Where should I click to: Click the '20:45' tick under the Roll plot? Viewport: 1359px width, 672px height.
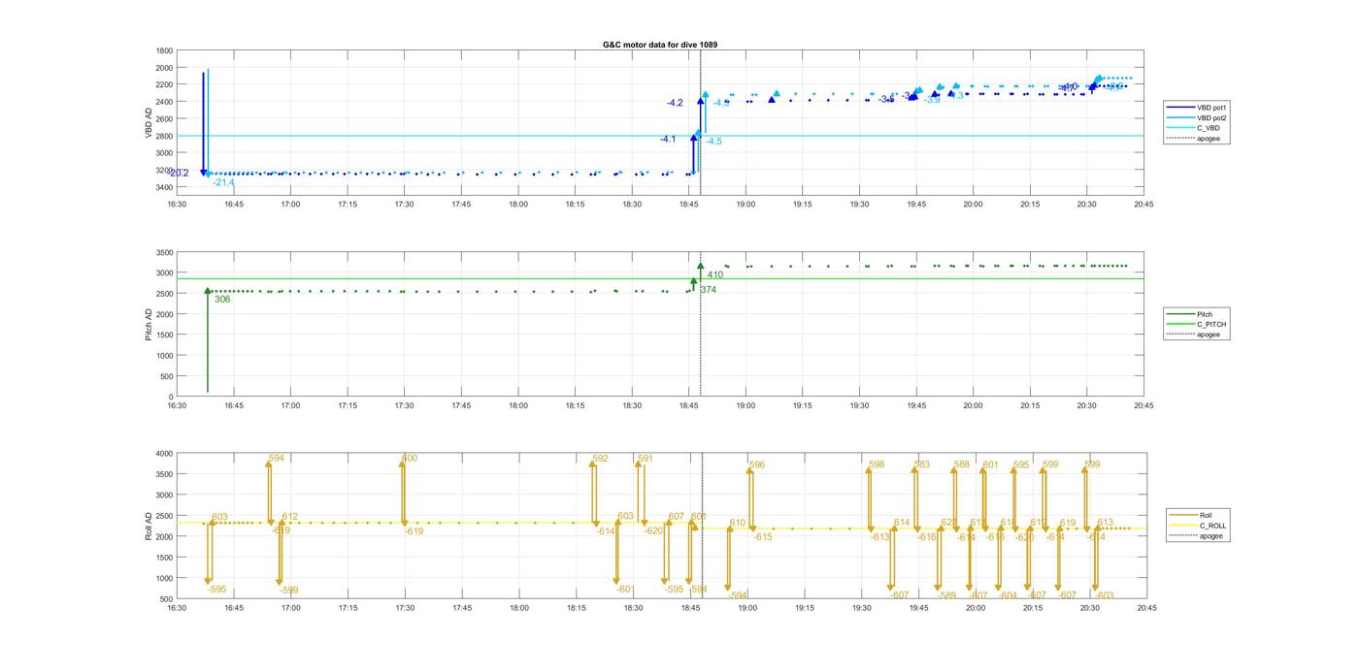[1146, 608]
